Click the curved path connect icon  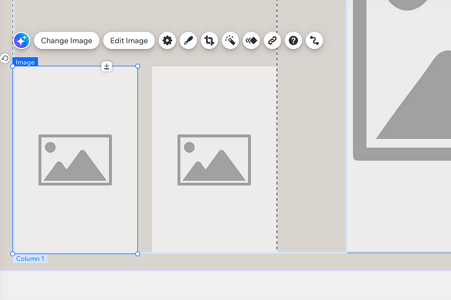[314, 41]
